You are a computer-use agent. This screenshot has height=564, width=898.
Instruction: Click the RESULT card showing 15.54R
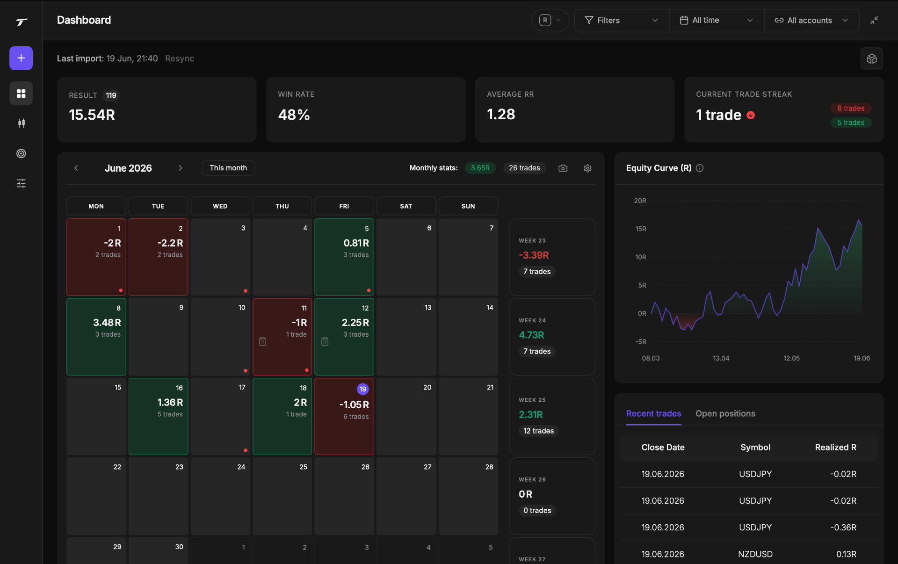157,109
